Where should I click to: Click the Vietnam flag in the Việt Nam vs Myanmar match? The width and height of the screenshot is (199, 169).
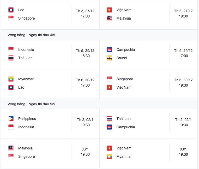point(109,148)
